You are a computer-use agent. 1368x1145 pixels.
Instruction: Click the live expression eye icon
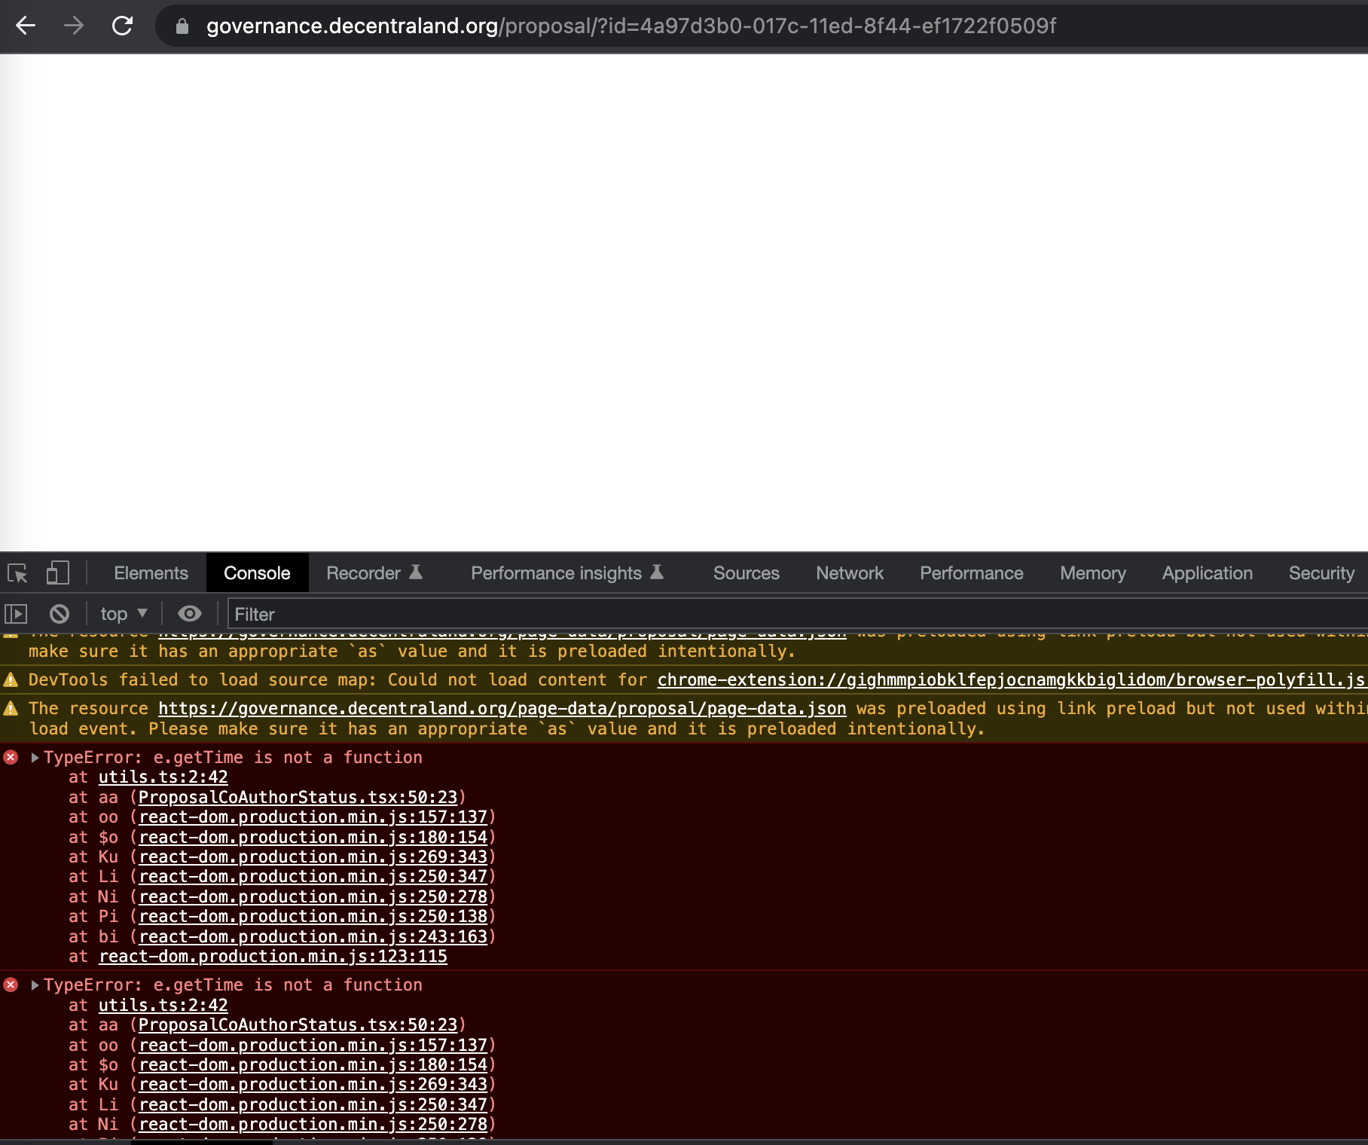pyautogui.click(x=189, y=614)
